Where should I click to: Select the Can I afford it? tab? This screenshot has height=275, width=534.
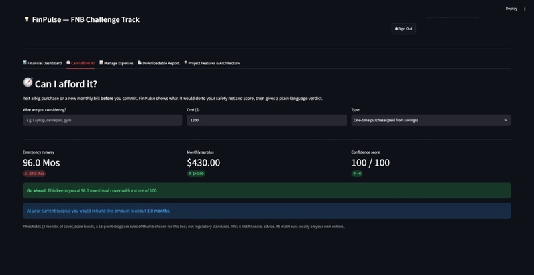(80, 63)
